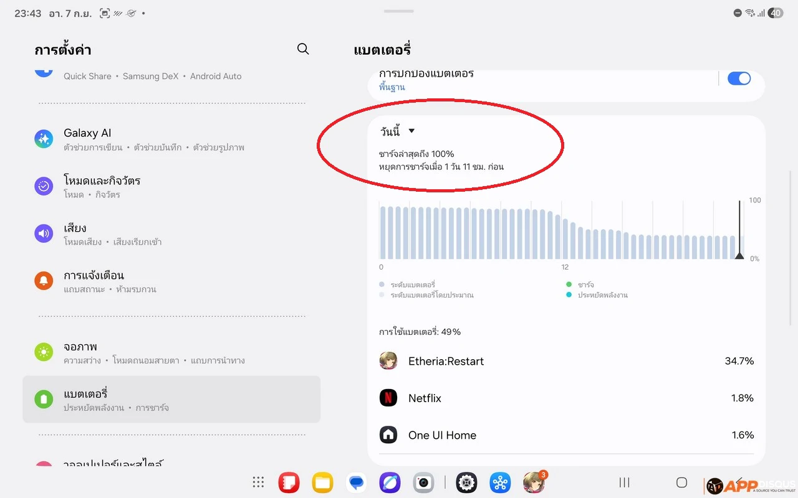View Etheria:Restart battery usage details
The width and height of the screenshot is (798, 498).
[x=566, y=361]
